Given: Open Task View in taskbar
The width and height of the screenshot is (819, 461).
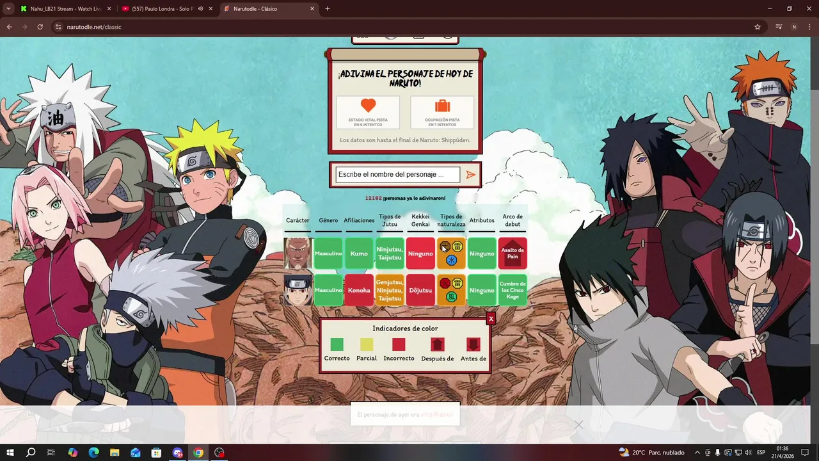Looking at the screenshot, I should pyautogui.click(x=51, y=453).
